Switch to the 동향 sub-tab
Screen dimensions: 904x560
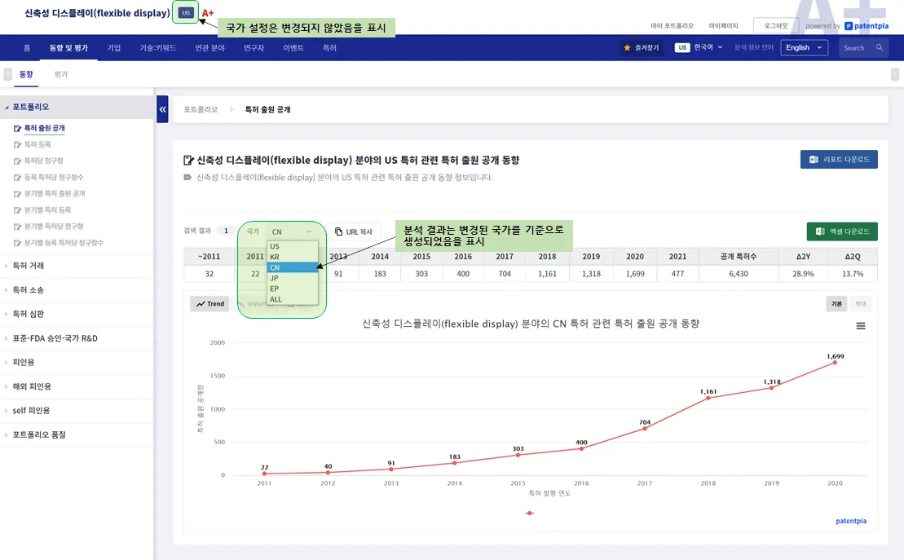[x=26, y=74]
